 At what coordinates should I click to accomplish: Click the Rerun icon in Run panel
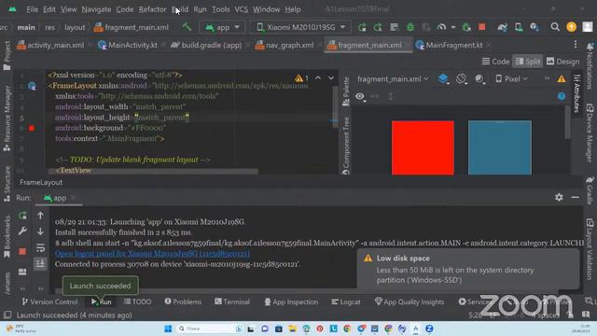[x=22, y=216]
